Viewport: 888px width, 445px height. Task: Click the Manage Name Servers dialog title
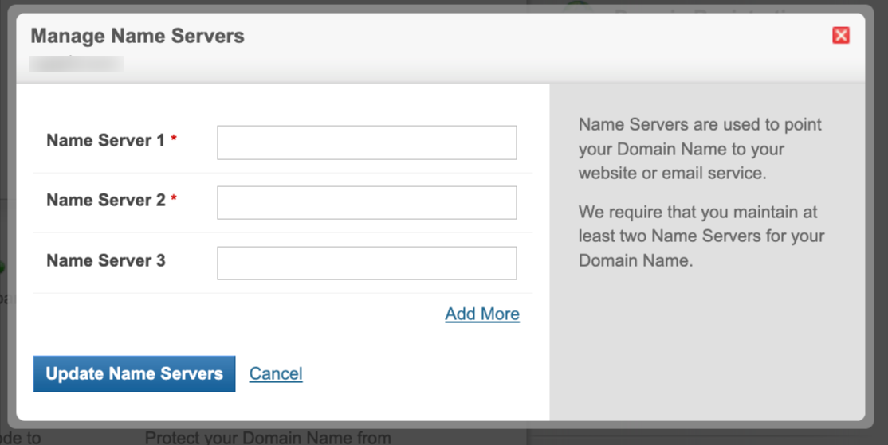point(137,36)
